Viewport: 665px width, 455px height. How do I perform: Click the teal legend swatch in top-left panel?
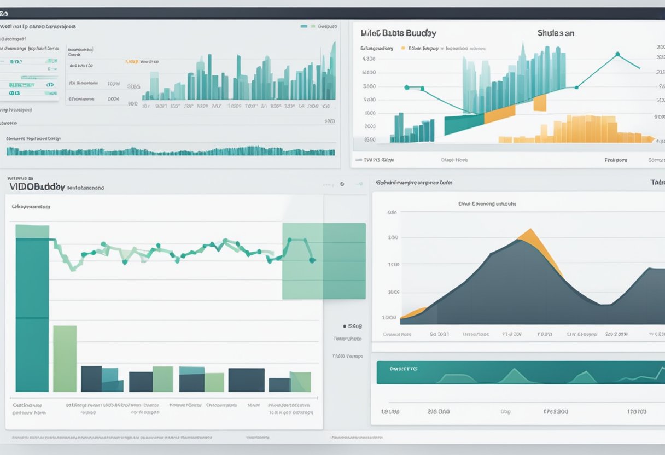[x=304, y=26]
